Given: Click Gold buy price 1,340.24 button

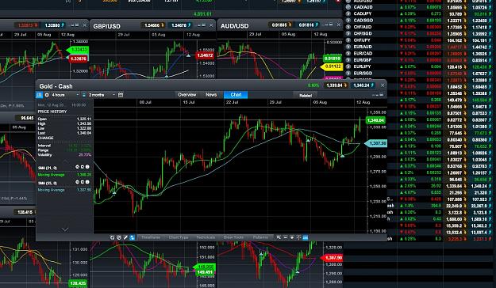Looking at the screenshot, I should click(x=363, y=85).
